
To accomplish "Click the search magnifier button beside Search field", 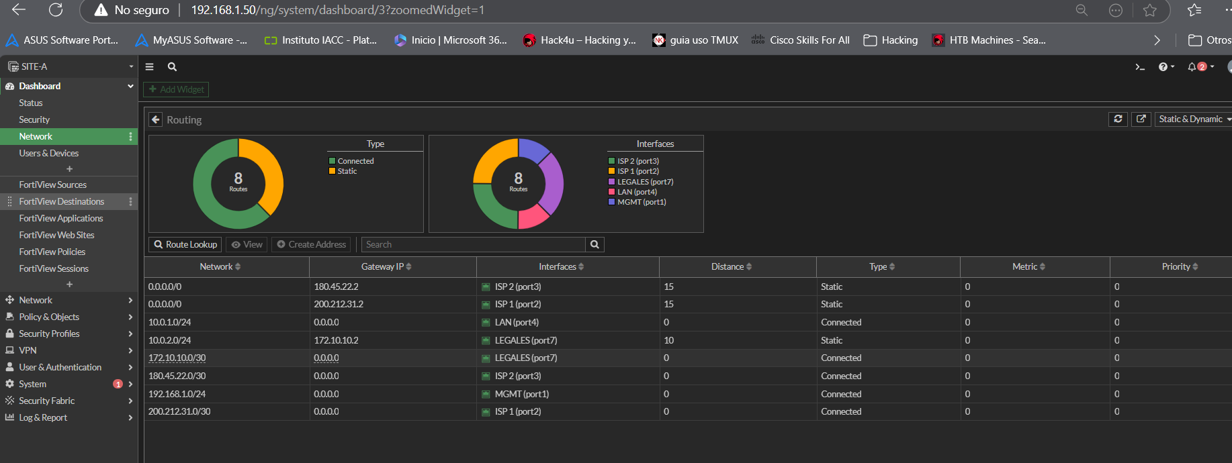I will coord(595,245).
